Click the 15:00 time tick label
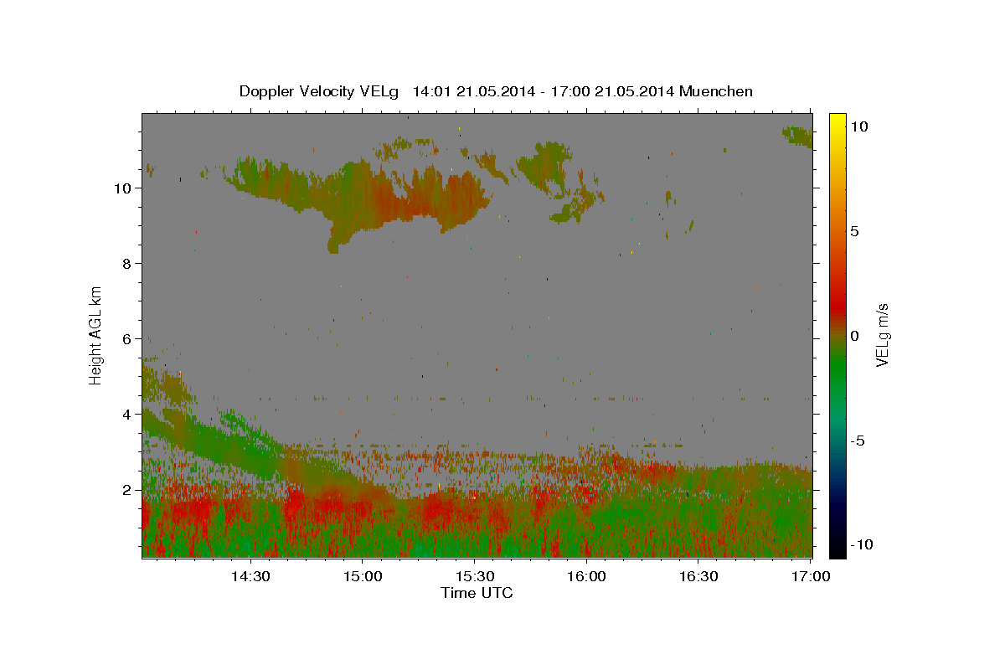Screen dimensions: 1005x670 click(x=362, y=576)
